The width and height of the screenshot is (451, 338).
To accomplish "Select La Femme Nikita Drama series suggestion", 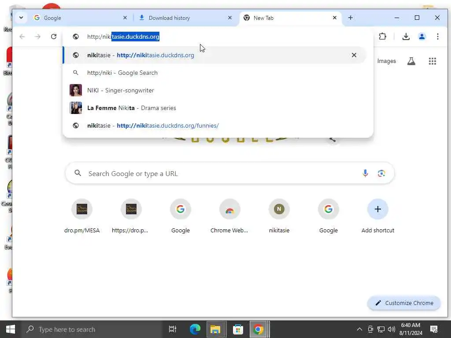I will click(214, 108).
